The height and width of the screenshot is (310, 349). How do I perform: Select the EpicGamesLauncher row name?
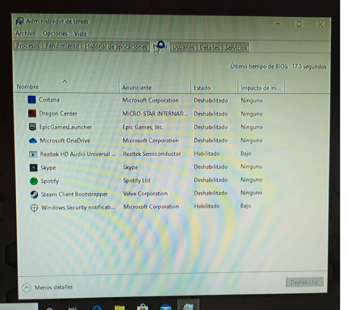click(65, 127)
